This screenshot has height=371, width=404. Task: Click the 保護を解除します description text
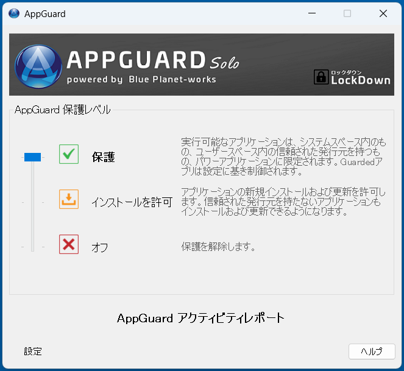218,247
